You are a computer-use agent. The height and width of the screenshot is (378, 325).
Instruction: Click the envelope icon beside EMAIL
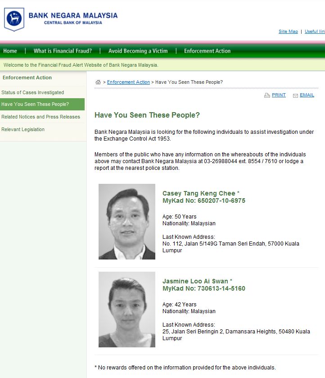point(295,96)
